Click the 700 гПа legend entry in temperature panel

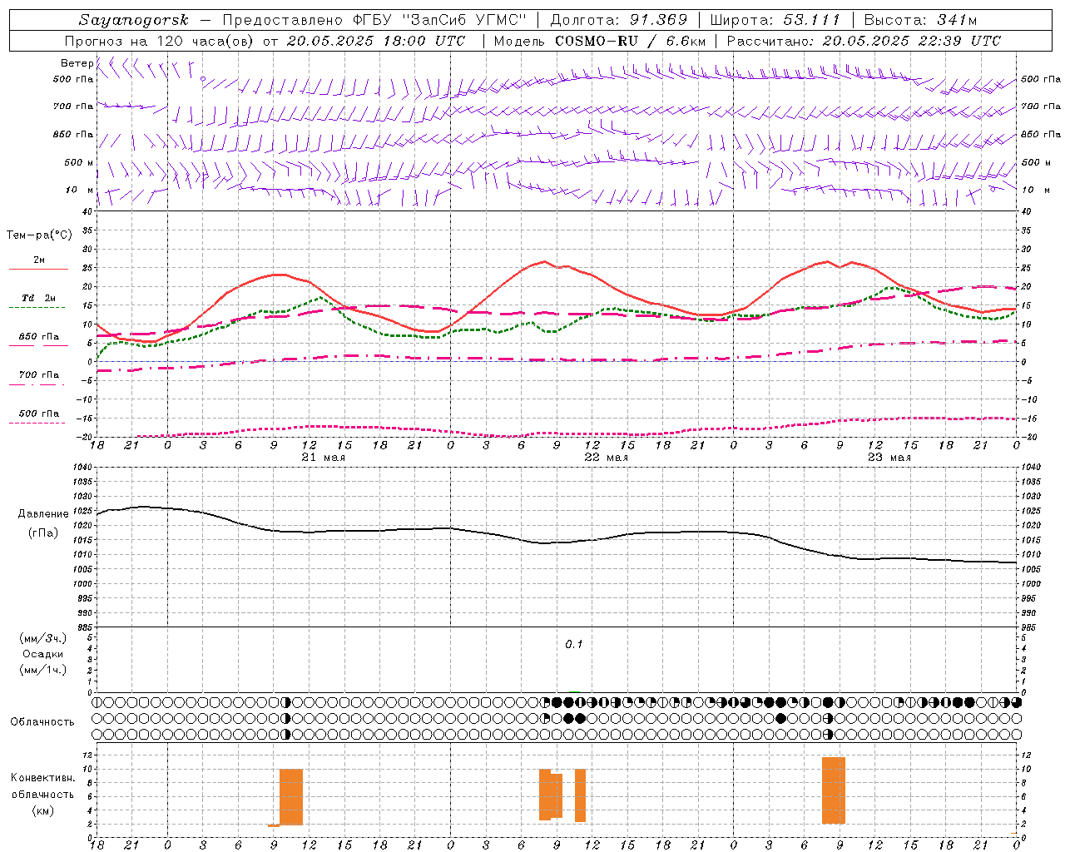[38, 375]
